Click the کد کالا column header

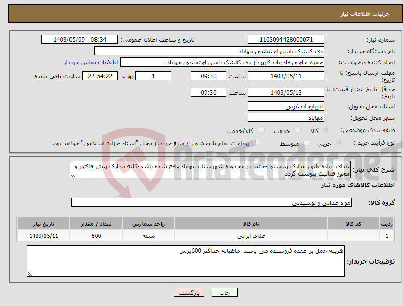coord(353,224)
